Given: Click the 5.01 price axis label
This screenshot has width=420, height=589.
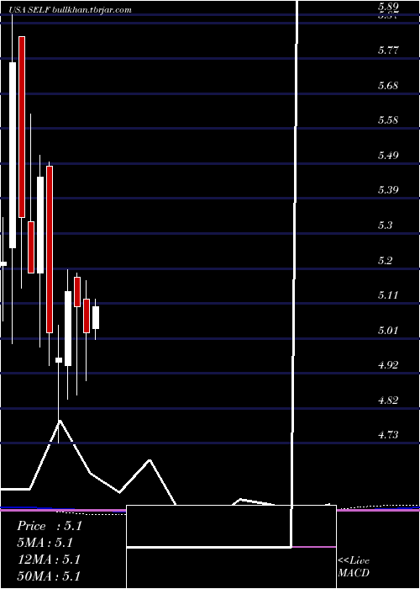Looking at the screenshot, I should tap(388, 330).
